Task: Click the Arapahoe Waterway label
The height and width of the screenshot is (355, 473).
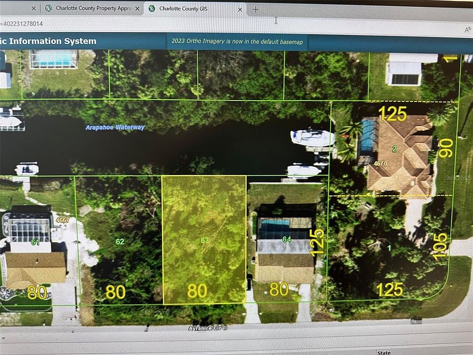Action: [115, 127]
